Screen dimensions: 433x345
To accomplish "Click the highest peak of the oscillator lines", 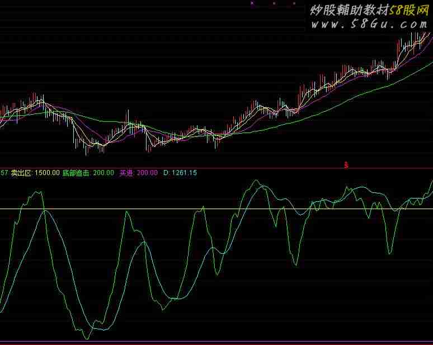I will (256, 181).
